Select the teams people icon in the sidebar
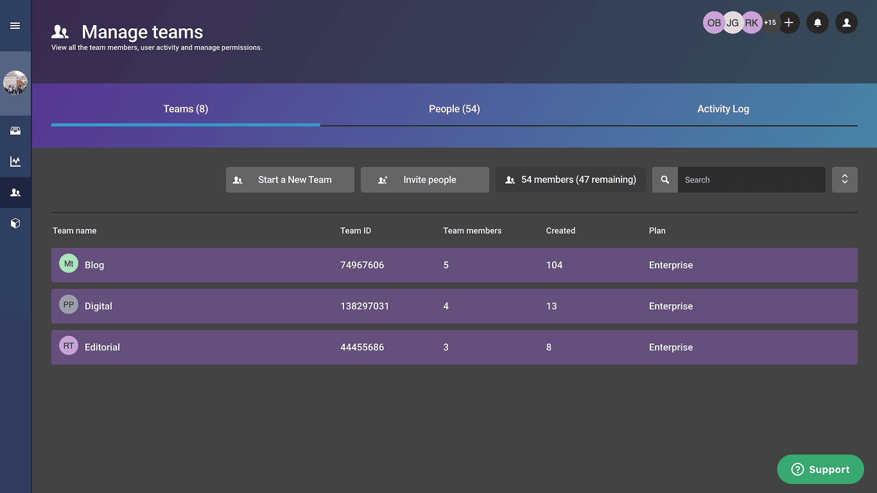The image size is (877, 493). (15, 193)
